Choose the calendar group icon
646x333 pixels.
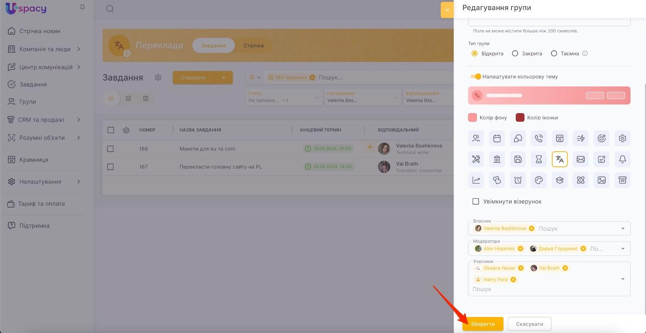497,138
